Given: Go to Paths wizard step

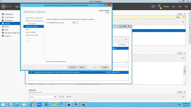Looking at the screenshot, I should click(x=27, y=29).
